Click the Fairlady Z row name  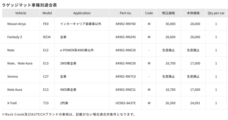pos(15,37)
